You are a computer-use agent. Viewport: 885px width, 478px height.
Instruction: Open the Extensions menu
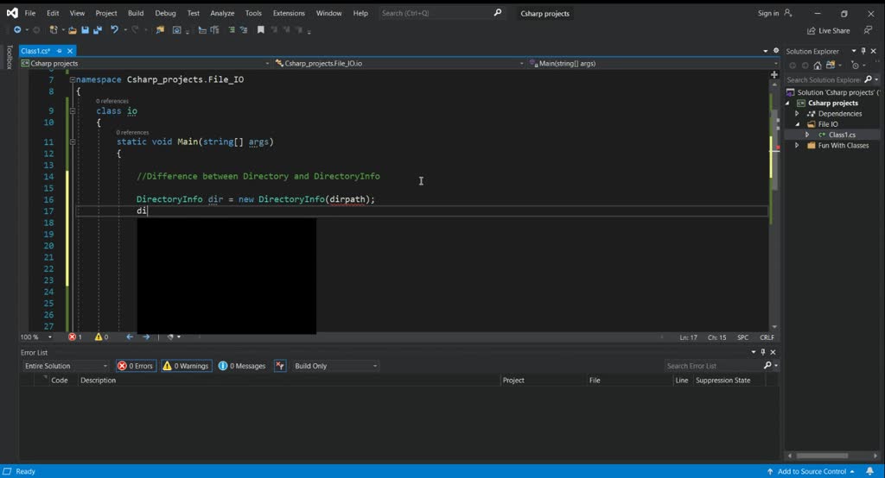[289, 13]
